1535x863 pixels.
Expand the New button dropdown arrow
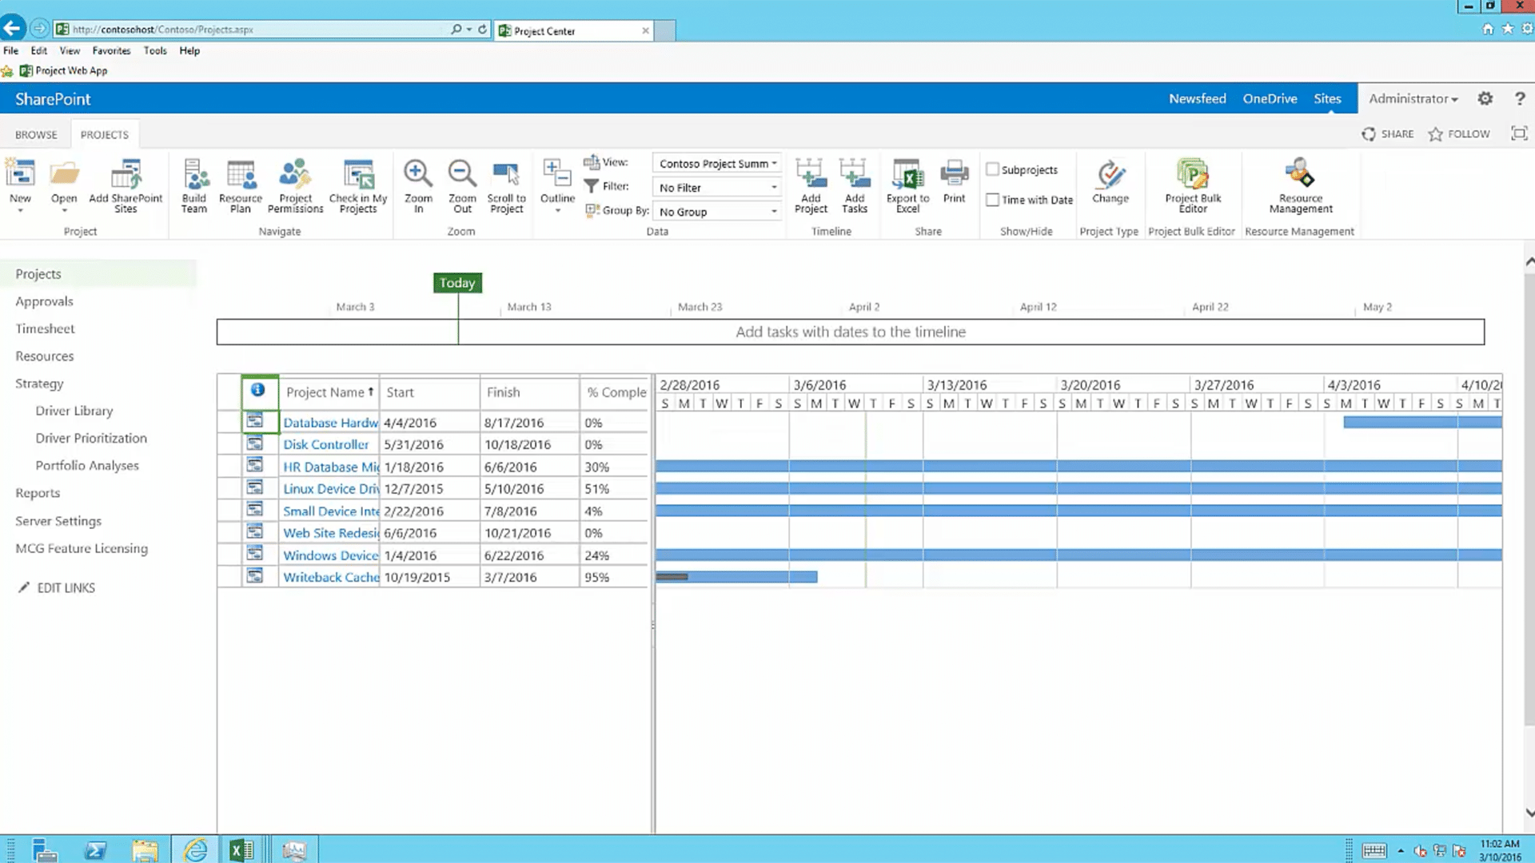tap(20, 211)
